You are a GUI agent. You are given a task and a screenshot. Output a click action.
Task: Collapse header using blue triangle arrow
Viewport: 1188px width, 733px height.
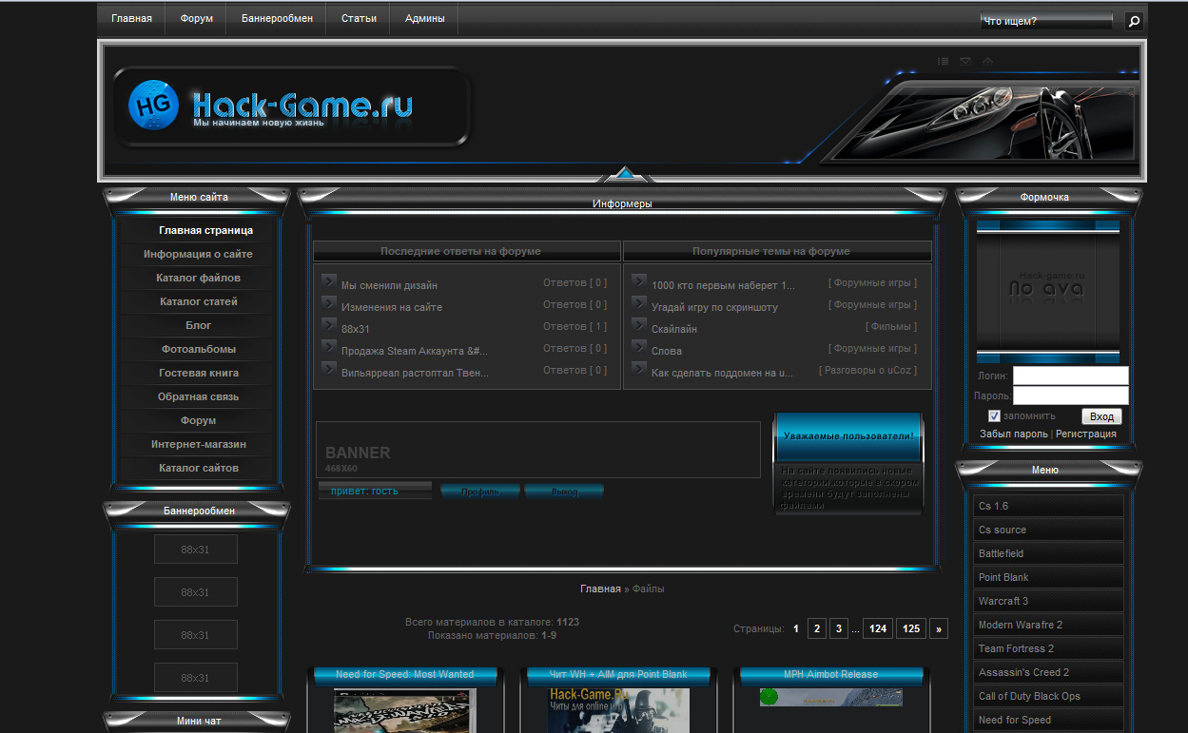[x=624, y=174]
